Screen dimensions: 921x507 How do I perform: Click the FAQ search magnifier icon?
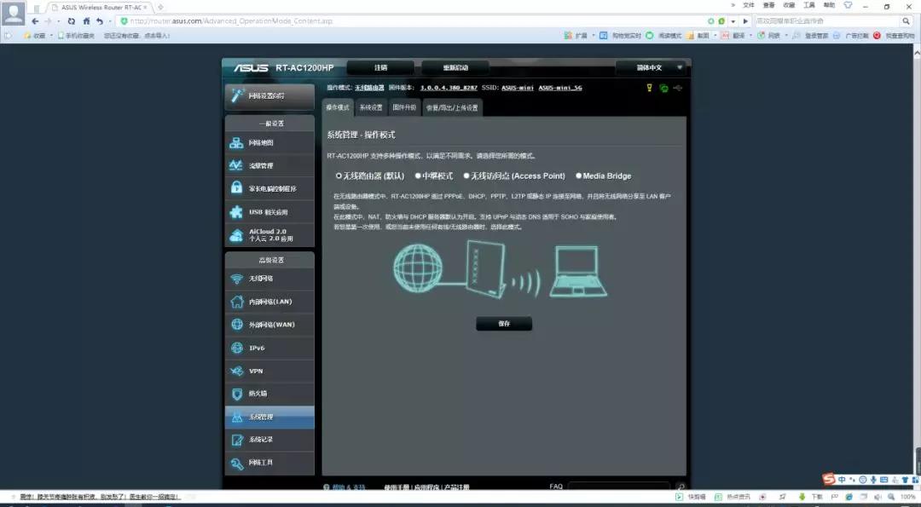coord(681,487)
